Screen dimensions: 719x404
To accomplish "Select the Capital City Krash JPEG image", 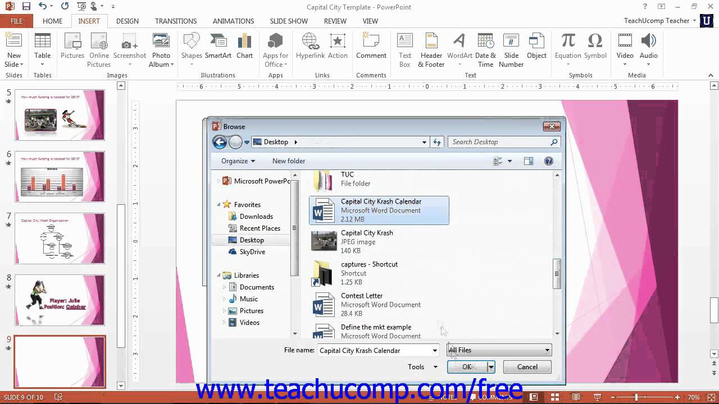I will 379,242.
